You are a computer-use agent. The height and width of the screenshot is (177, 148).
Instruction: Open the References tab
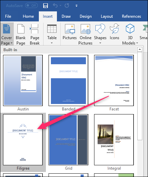131,16
